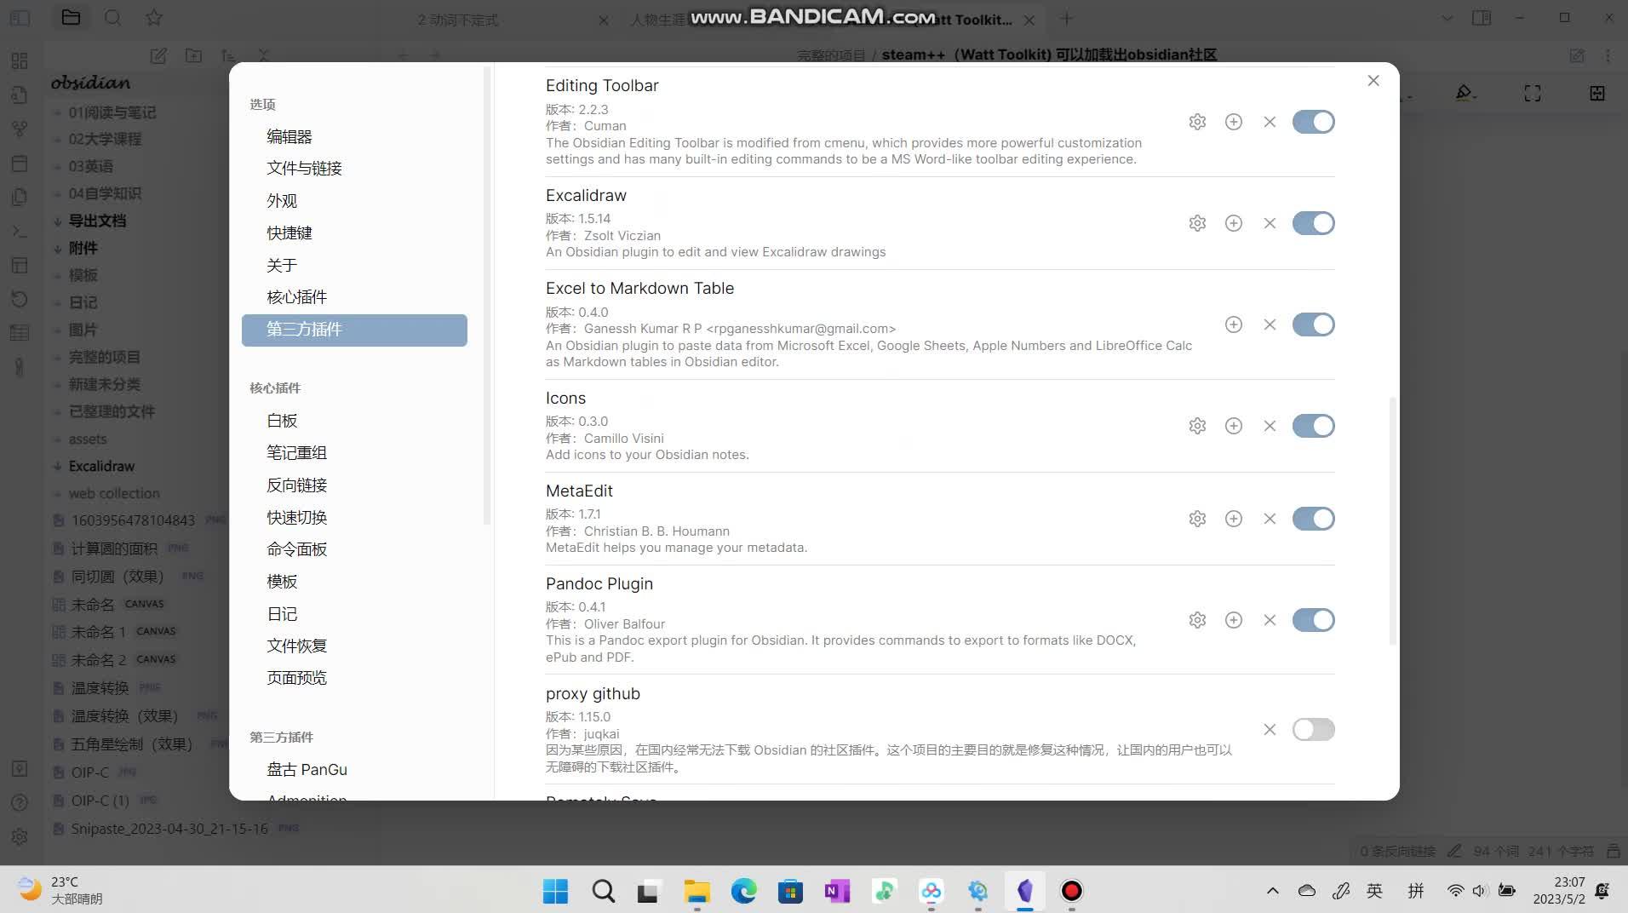This screenshot has height=913, width=1628.
Task: Click the plugin list vertical scrollbar
Action: [1392, 520]
